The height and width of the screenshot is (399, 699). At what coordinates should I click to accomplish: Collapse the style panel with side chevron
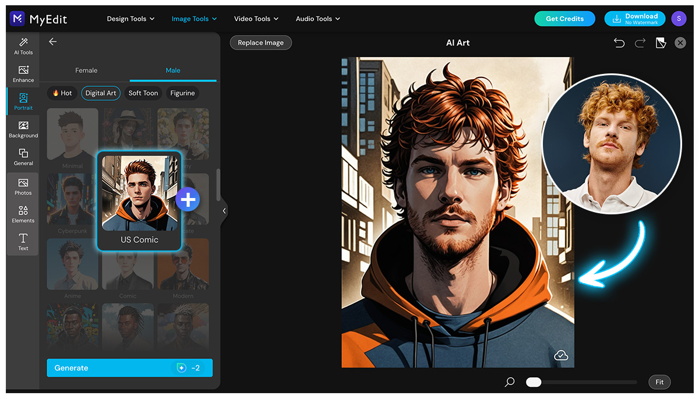[224, 211]
